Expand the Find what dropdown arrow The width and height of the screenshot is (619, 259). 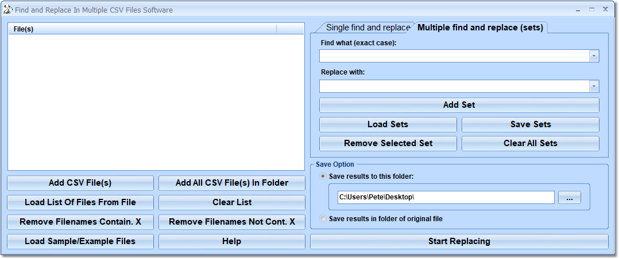click(x=594, y=56)
